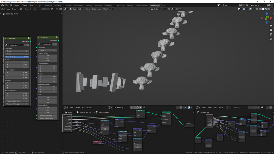Switch to the Modeling workspace tab
The image size is (274, 154).
click(49, 5)
